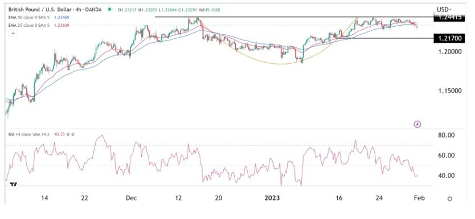
Task: Open the USD currency dropdown
Action: pos(445,10)
